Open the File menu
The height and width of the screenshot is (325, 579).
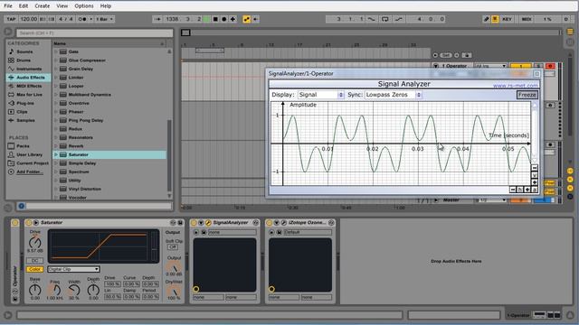[x=8, y=6]
